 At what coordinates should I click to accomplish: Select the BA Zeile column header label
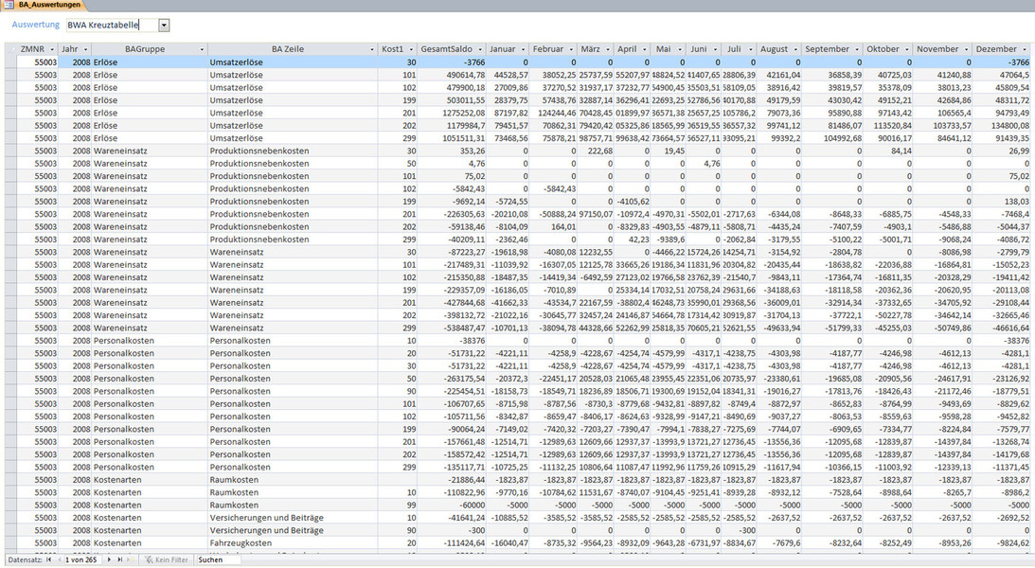coord(288,49)
